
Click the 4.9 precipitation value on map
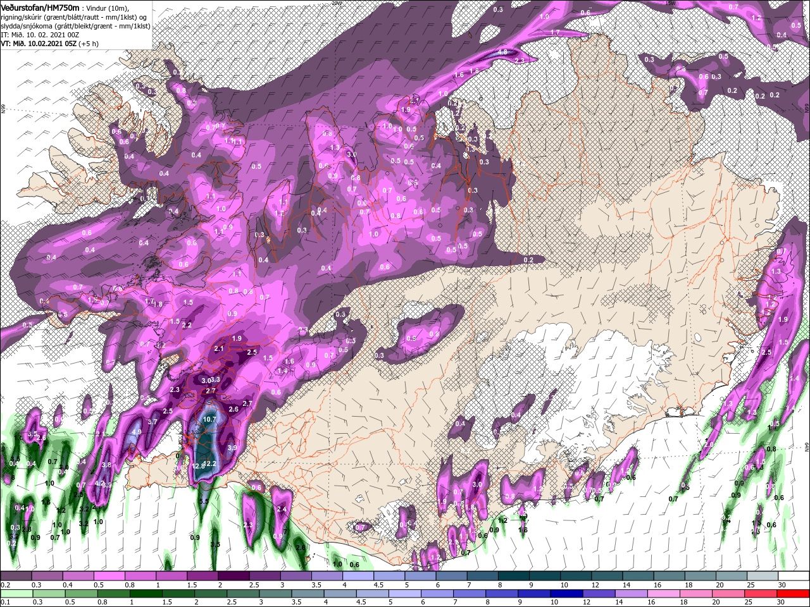click(x=136, y=433)
